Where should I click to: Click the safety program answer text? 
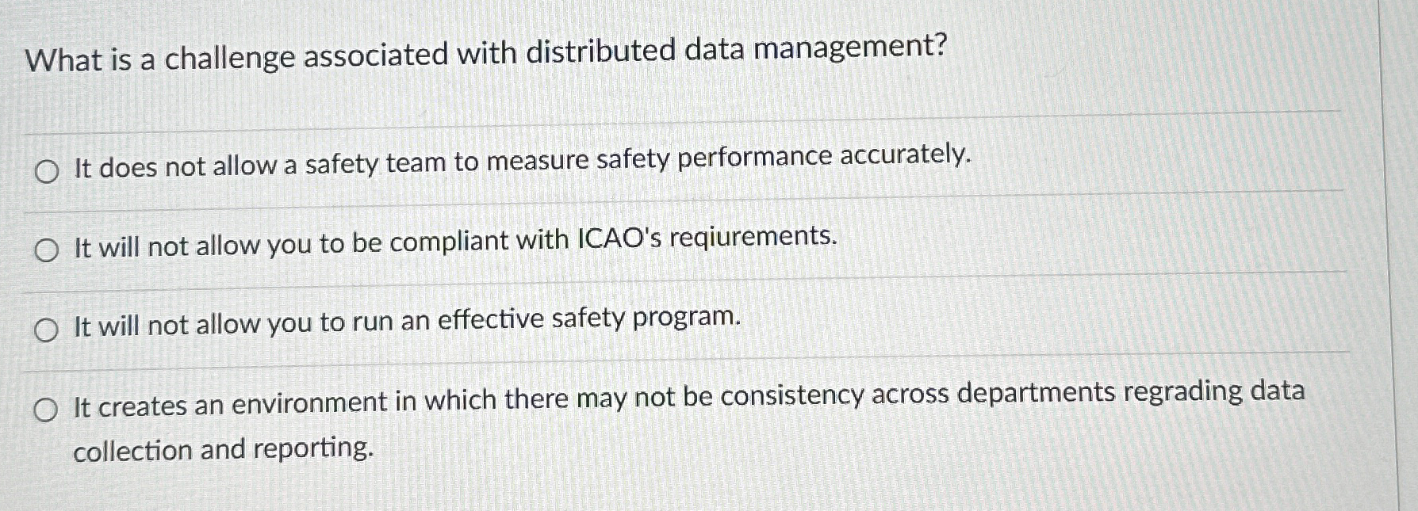pyautogui.click(x=404, y=322)
